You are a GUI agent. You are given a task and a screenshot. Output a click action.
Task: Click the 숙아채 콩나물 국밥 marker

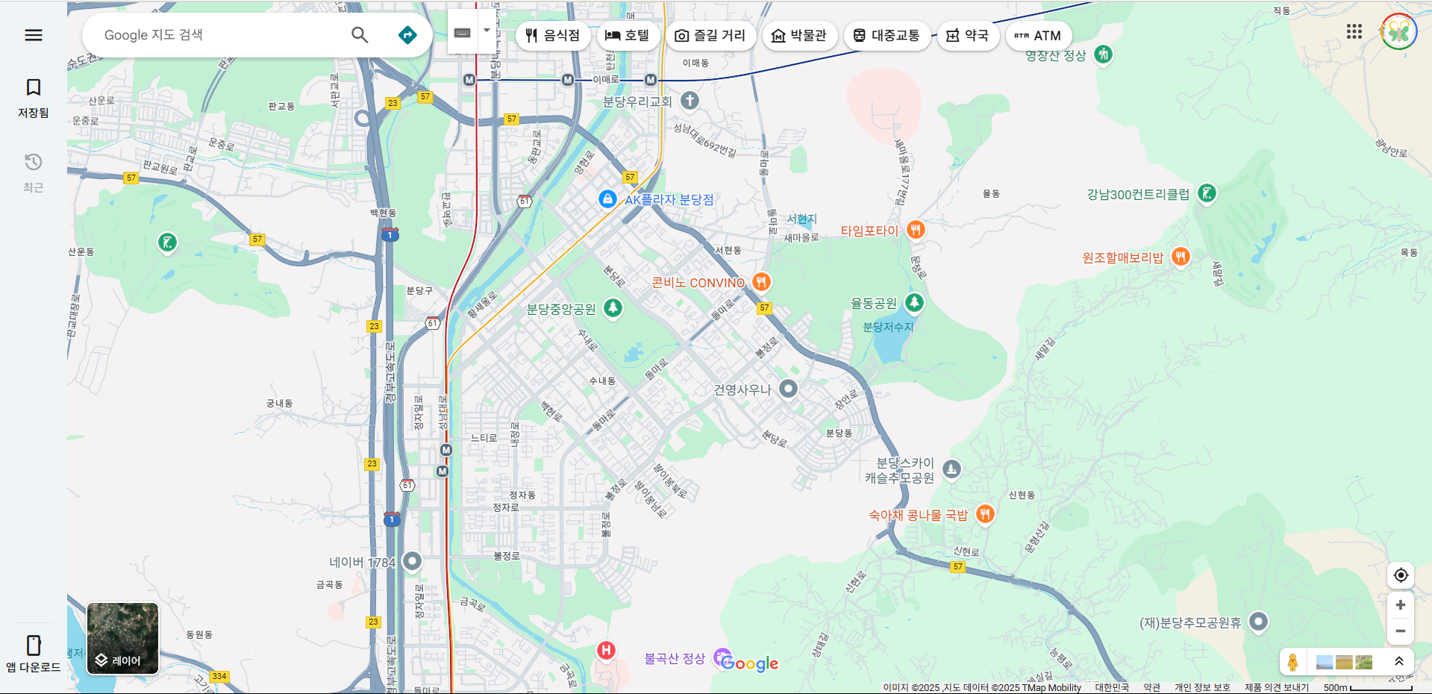click(x=985, y=513)
